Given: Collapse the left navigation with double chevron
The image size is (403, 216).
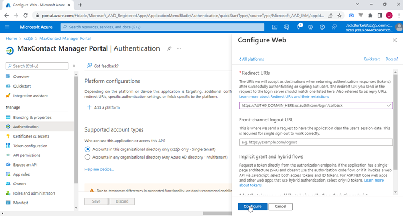Looking at the screenshot, I should point(74,66).
